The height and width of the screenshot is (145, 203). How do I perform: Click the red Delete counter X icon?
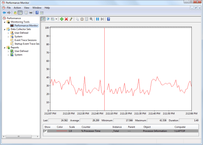pyautogui.click(x=66, y=19)
